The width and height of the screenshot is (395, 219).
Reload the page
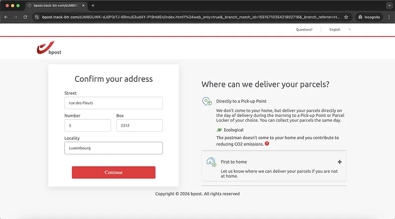(25, 17)
